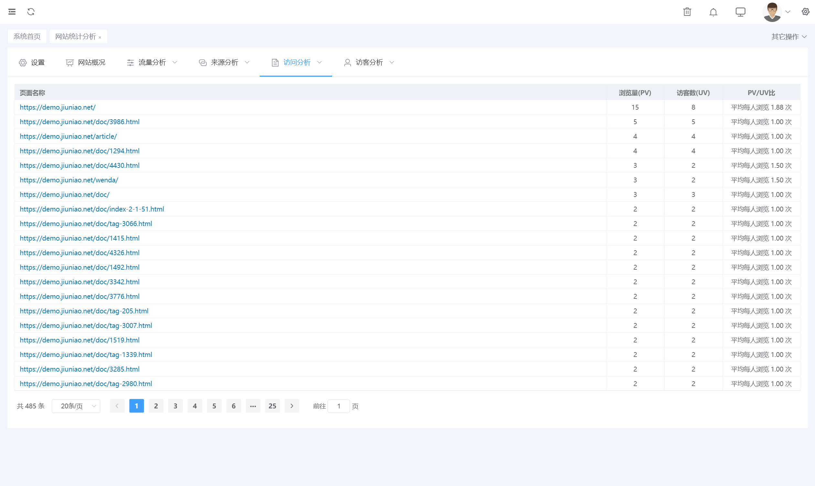Open link doc/tag-1339.html
The height and width of the screenshot is (486, 815).
(x=86, y=355)
